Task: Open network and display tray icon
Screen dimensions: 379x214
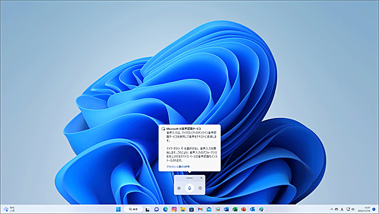Action: pyautogui.click(x=348, y=209)
